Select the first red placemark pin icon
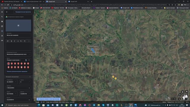Image resolution: width=190 pixels, height=107 pixels. tap(8, 64)
